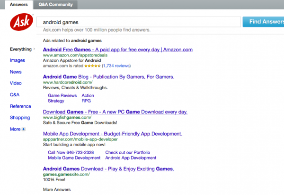Open the Android Free Games Amazon ad
The width and height of the screenshot is (284, 195).
117,49
